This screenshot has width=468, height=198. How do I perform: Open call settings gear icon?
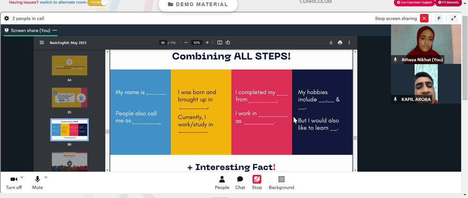(7, 19)
